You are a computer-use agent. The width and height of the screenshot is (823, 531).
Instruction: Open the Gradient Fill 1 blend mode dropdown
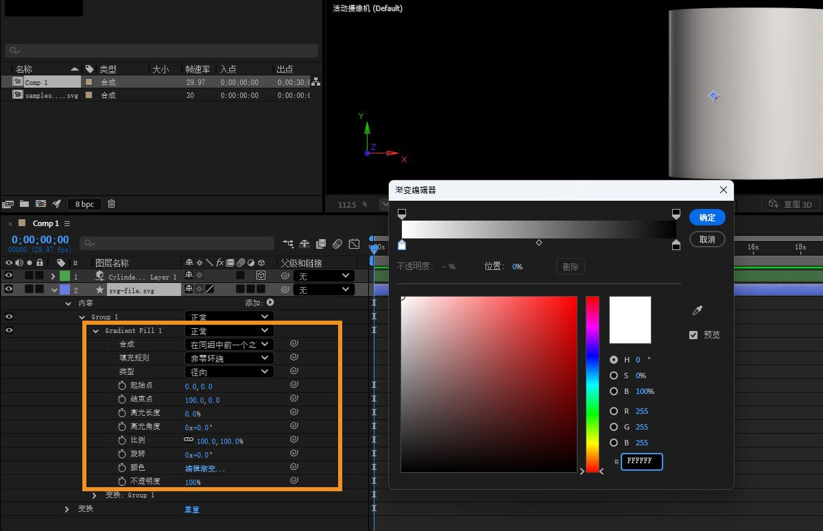229,331
